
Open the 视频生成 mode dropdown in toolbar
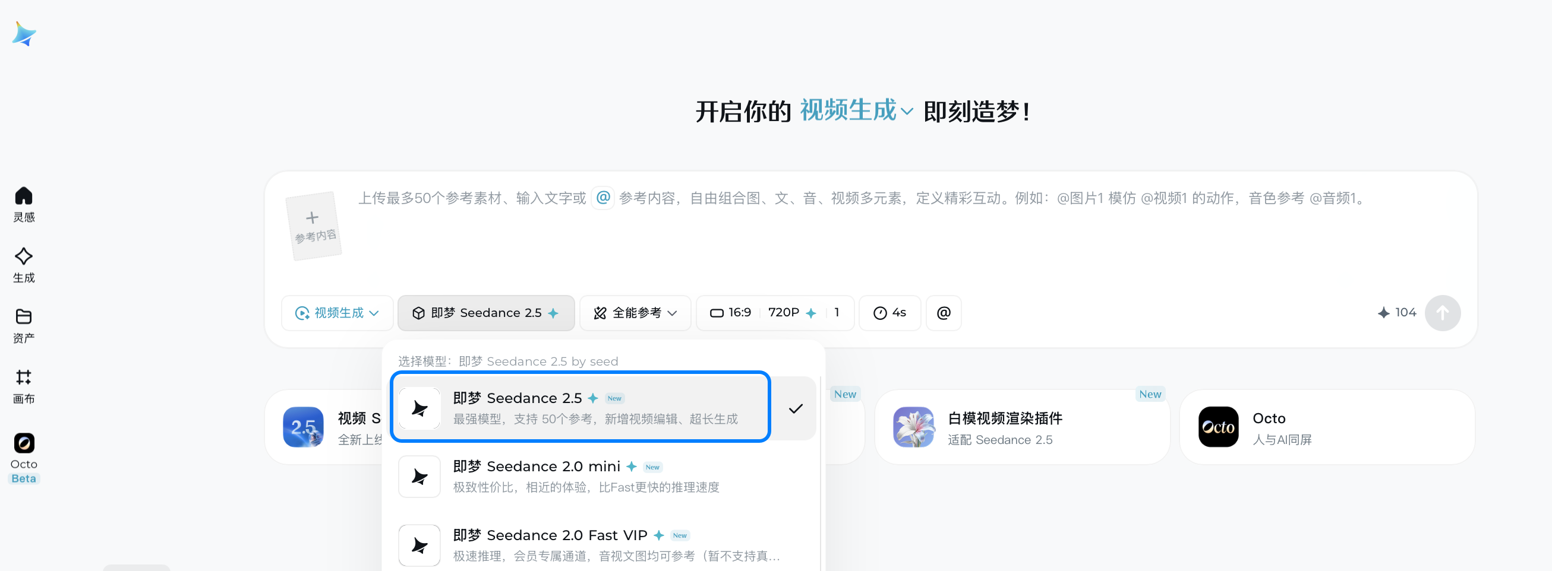337,313
